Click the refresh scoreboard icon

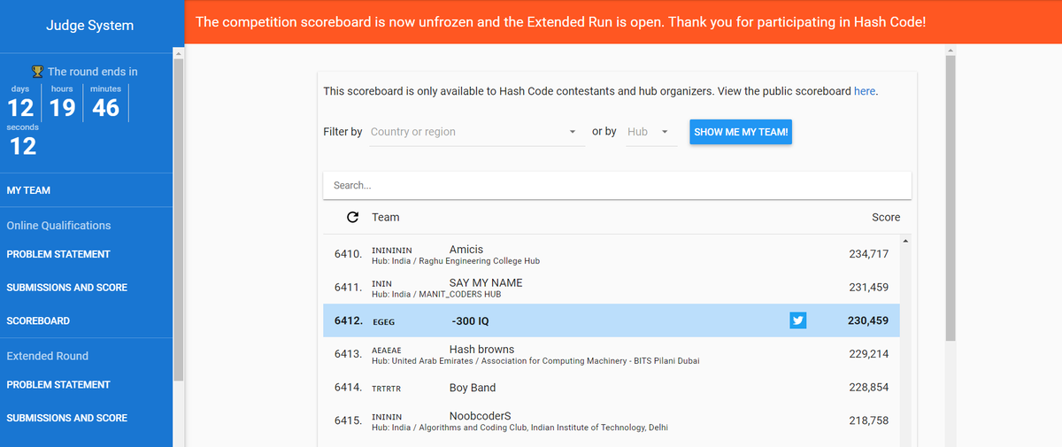coord(352,217)
